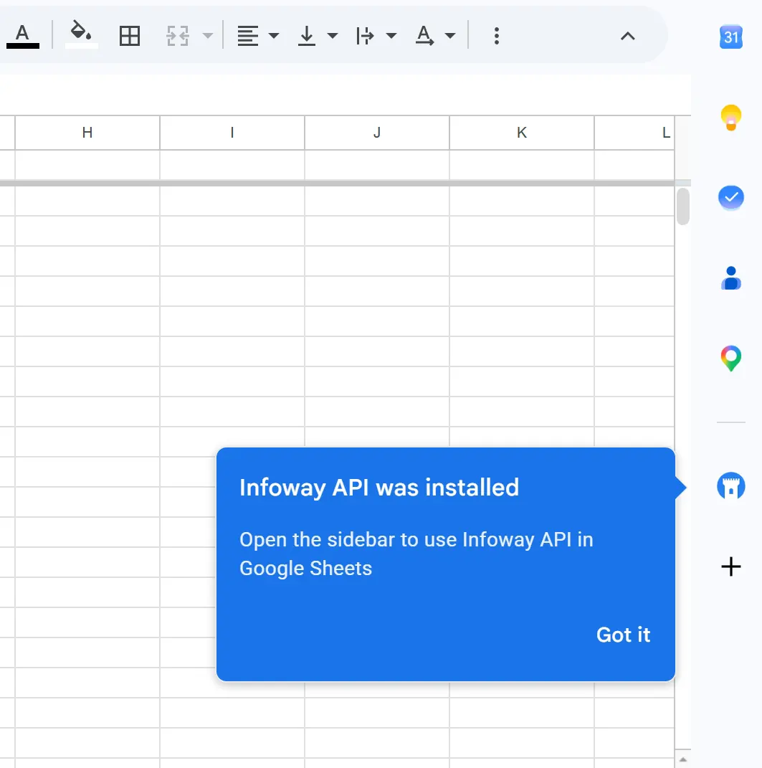762x768 pixels.
Task: Open the text color picker
Action: [22, 36]
